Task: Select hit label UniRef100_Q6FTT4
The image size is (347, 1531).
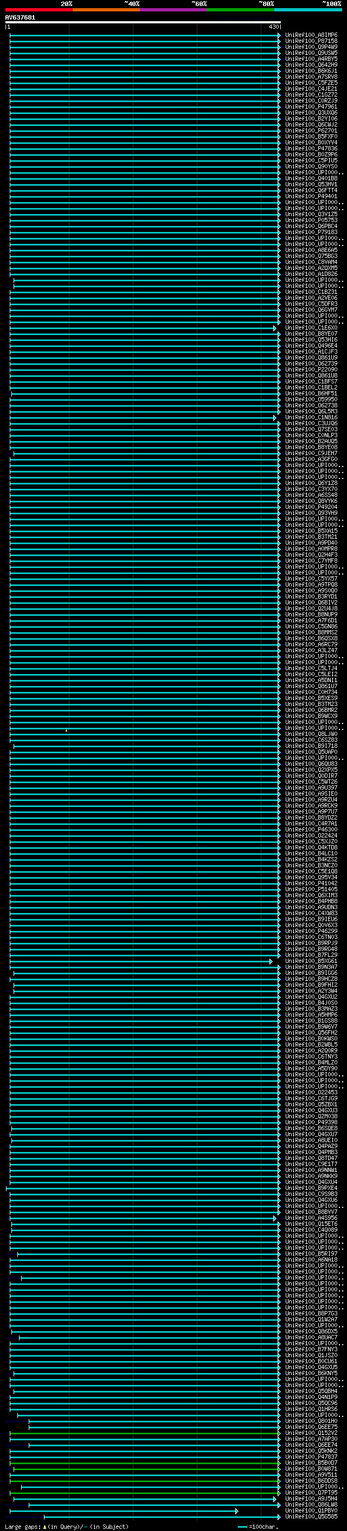Action: [311, 190]
